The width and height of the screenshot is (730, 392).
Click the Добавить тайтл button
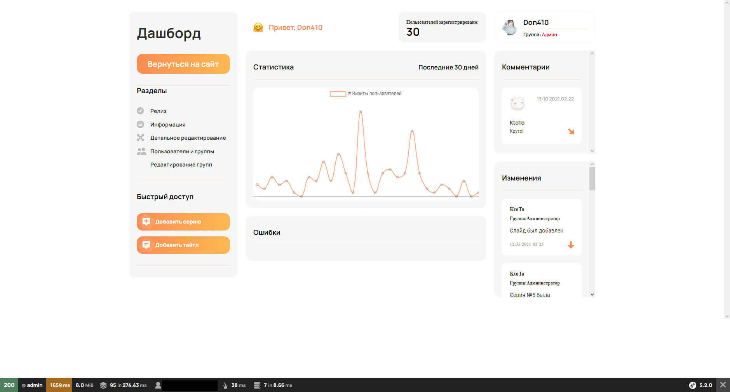(183, 245)
